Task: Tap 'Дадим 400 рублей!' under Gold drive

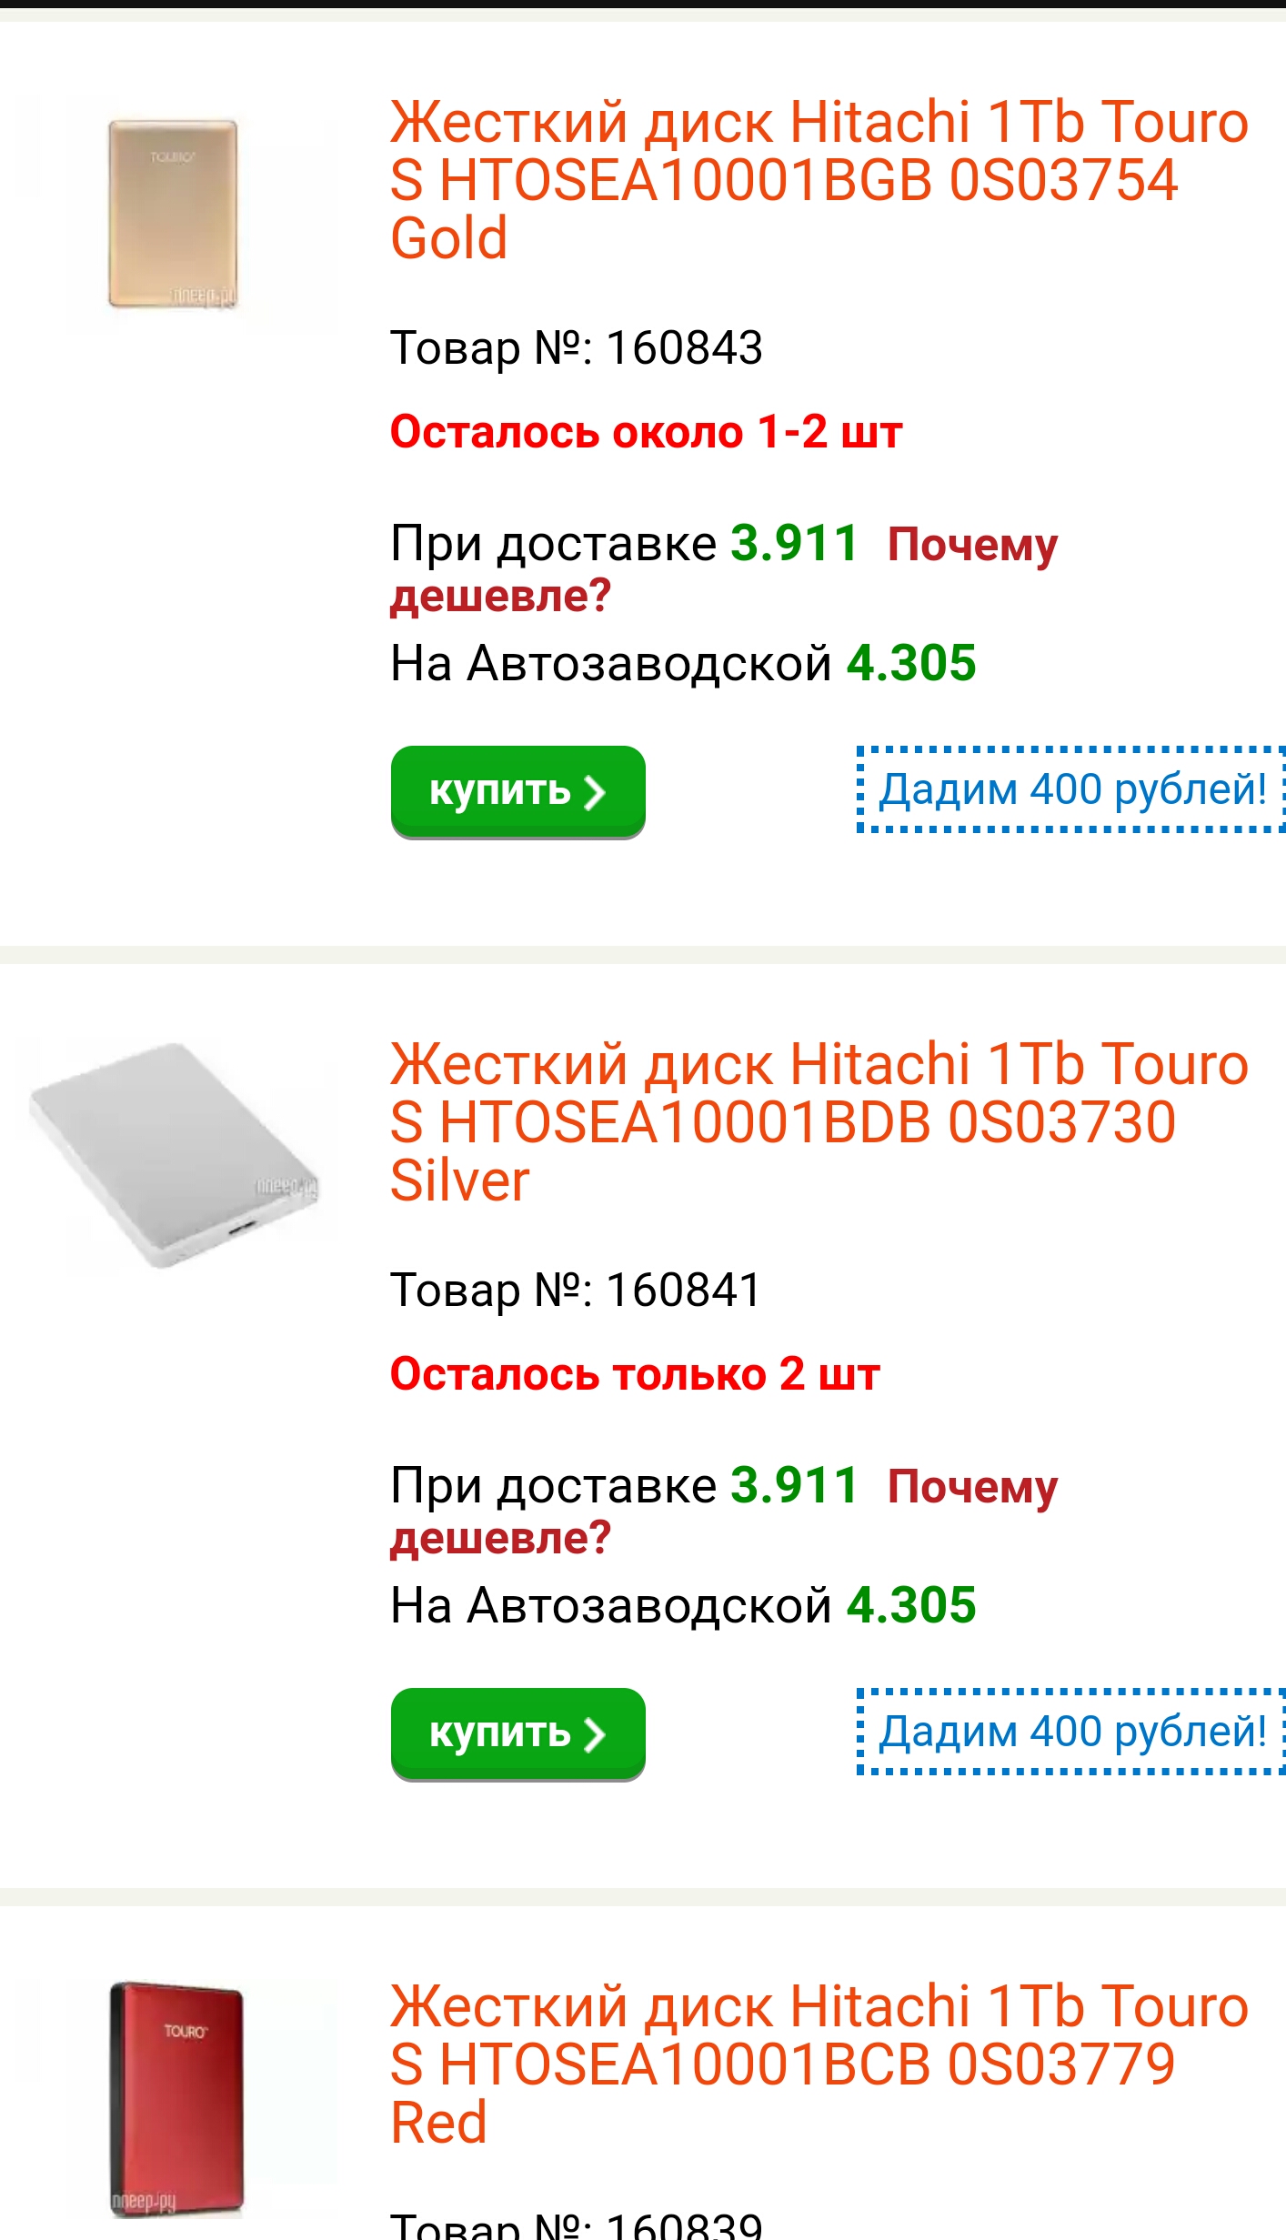Action: pos(1071,789)
